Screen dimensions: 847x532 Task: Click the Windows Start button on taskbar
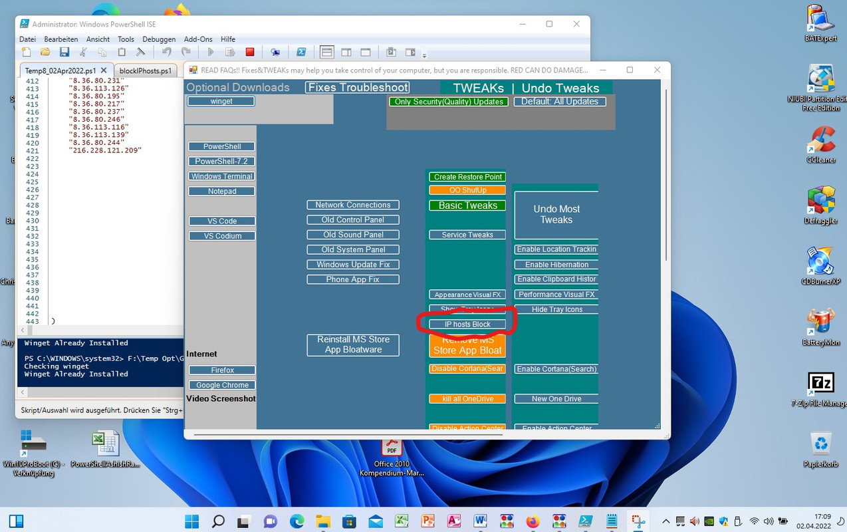tap(192, 521)
